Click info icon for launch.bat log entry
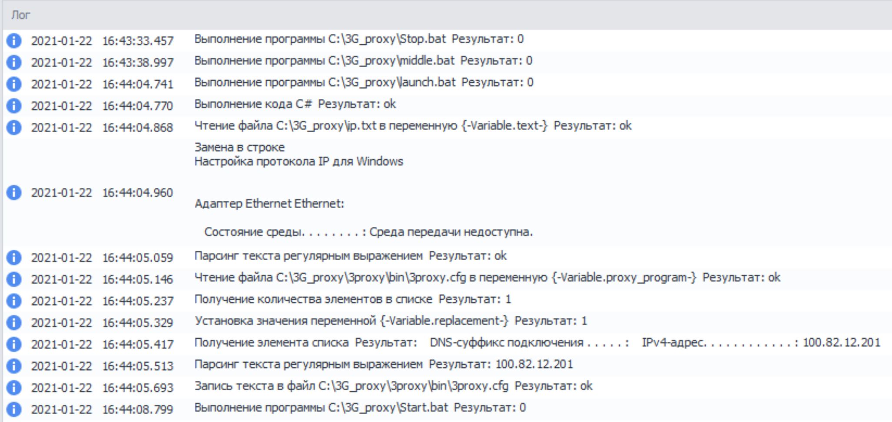892x422 pixels. (x=14, y=84)
